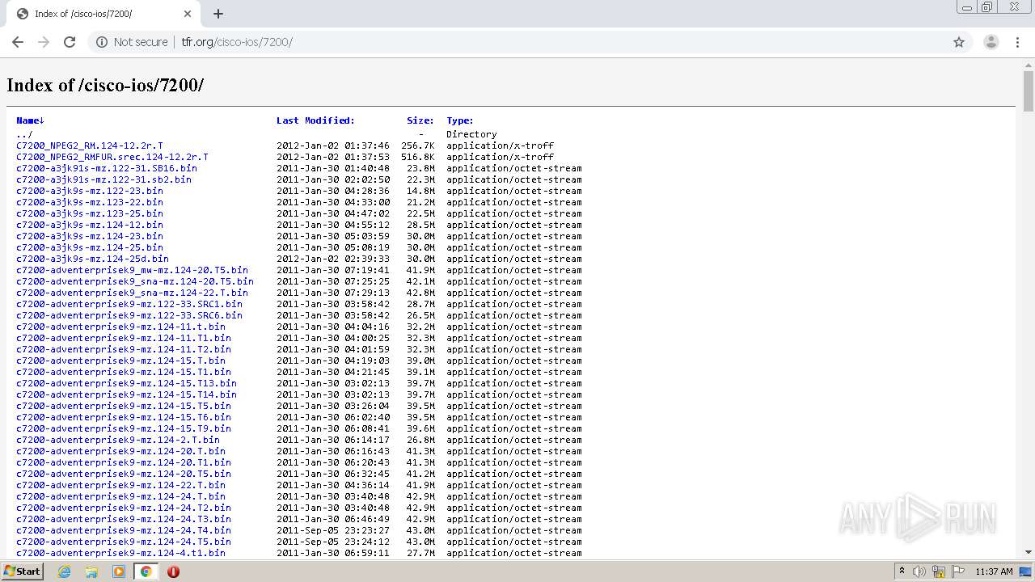Launch Internet Explorer from the taskbar
The height and width of the screenshot is (582, 1035).
click(x=64, y=571)
